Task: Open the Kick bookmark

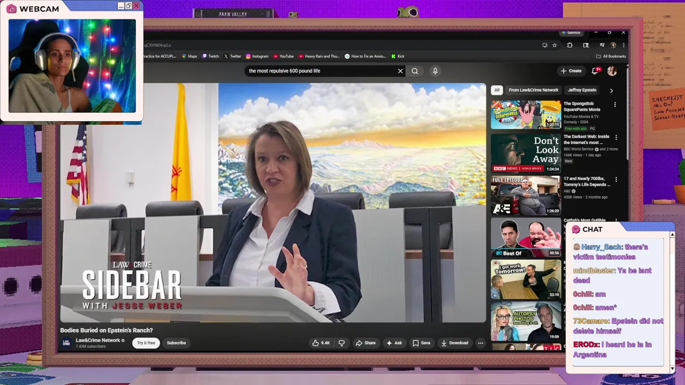Action: point(398,56)
